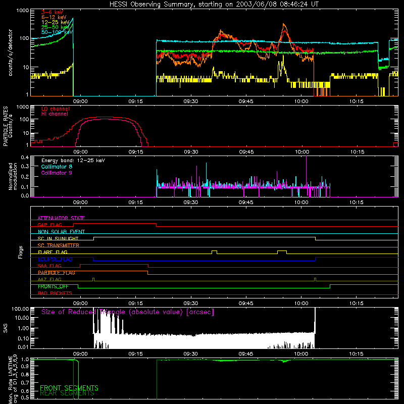Viewport: 404px width, 404px height.
Task: Click the 100.00 tick on SAS axis
Action: coord(20,309)
